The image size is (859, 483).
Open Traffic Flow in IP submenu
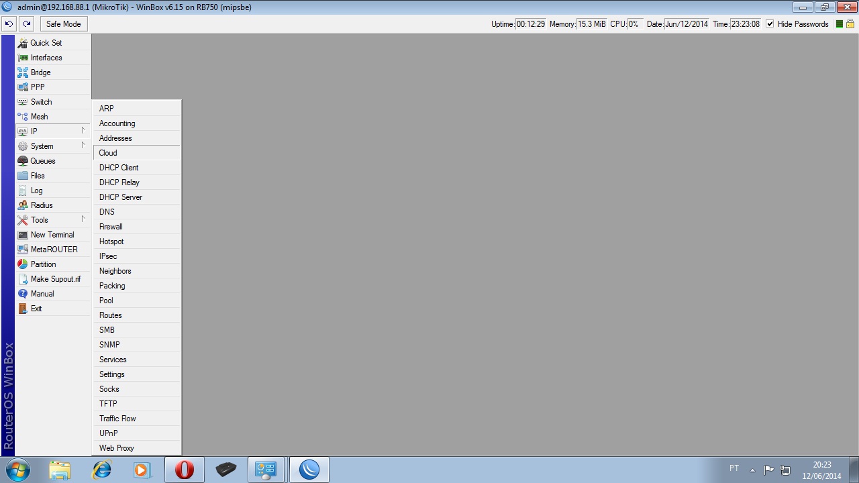(x=137, y=419)
